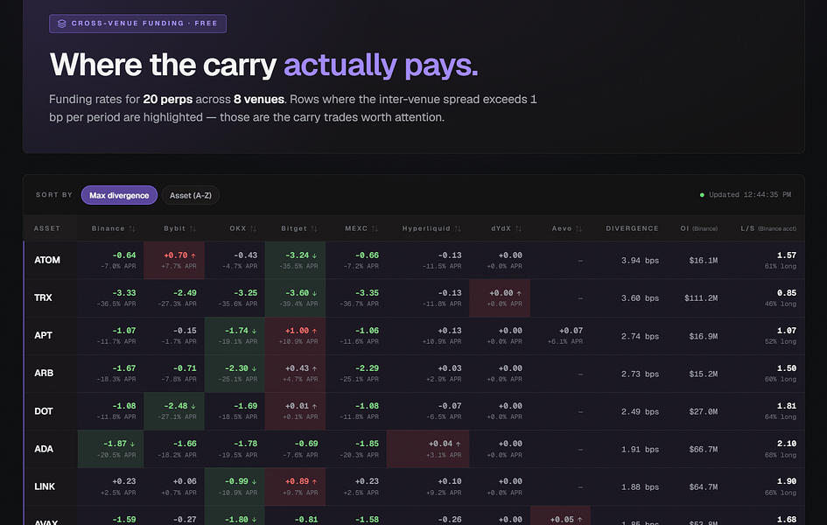Click APT Aevo +0.07 cell
827x525 pixels.
point(560,336)
